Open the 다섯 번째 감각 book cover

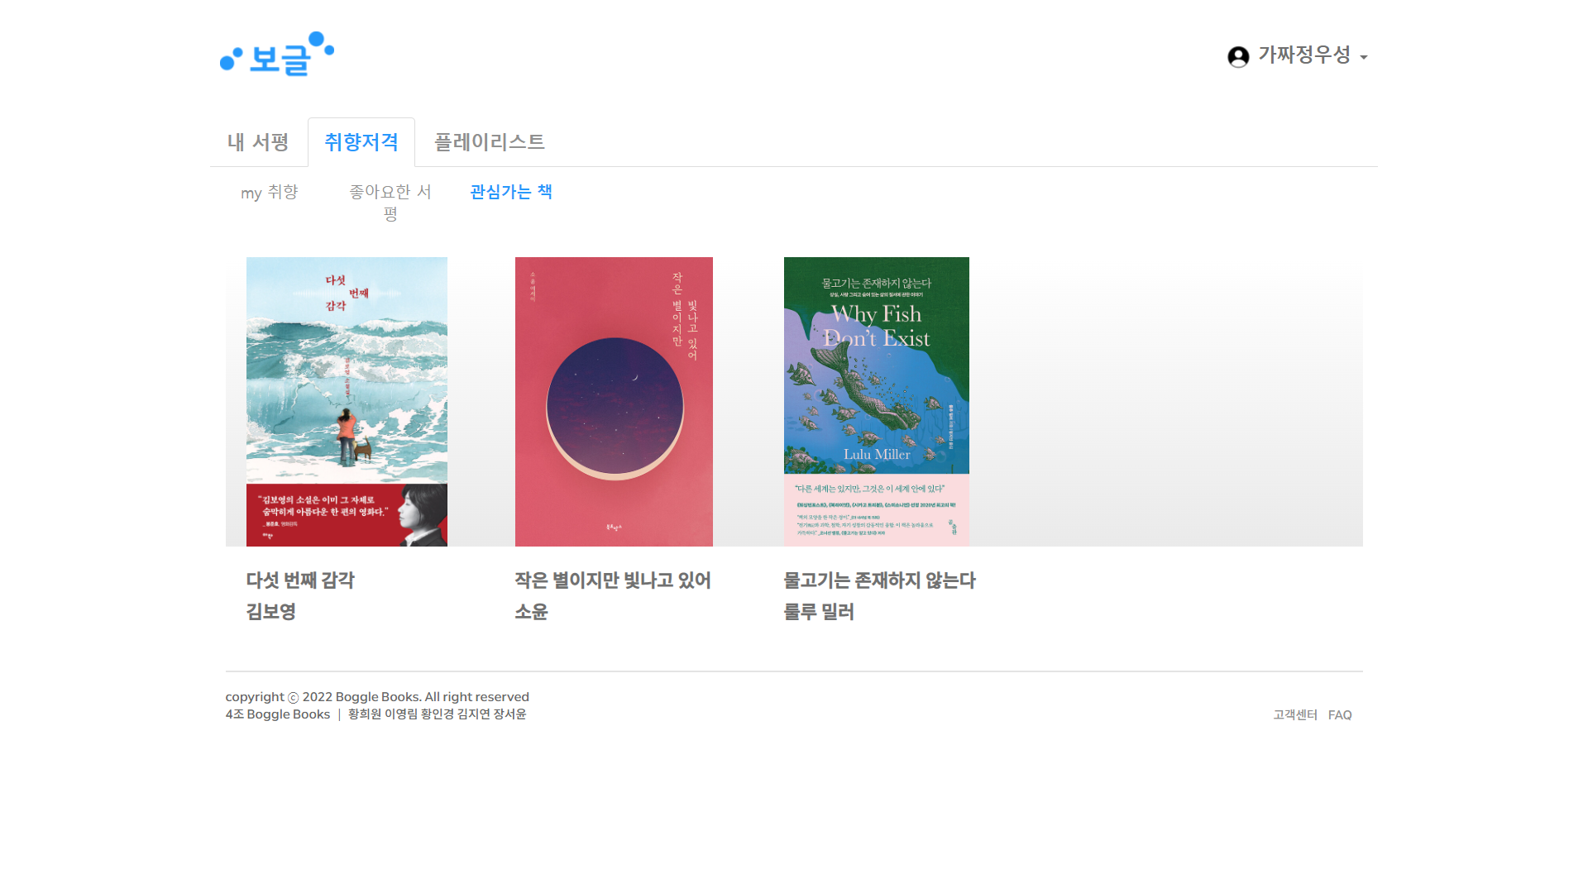coord(347,402)
